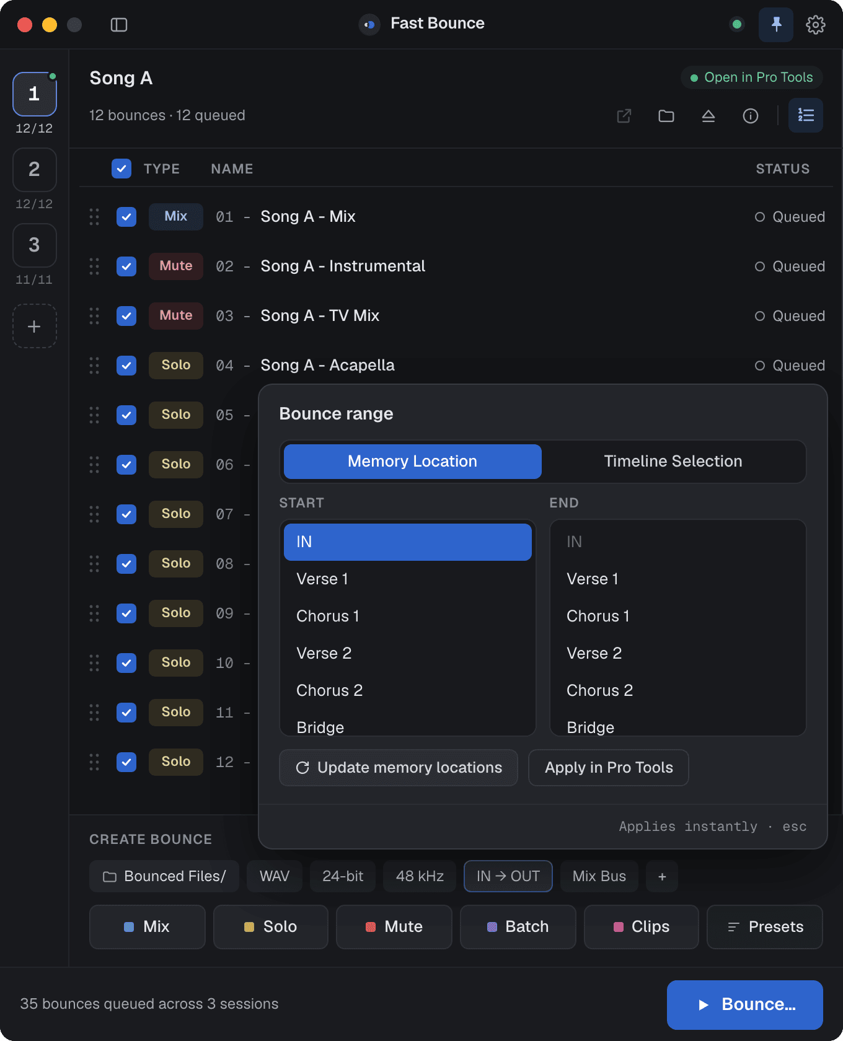Click Apply in Pro Tools
Screen dimensions: 843x1041
609,768
